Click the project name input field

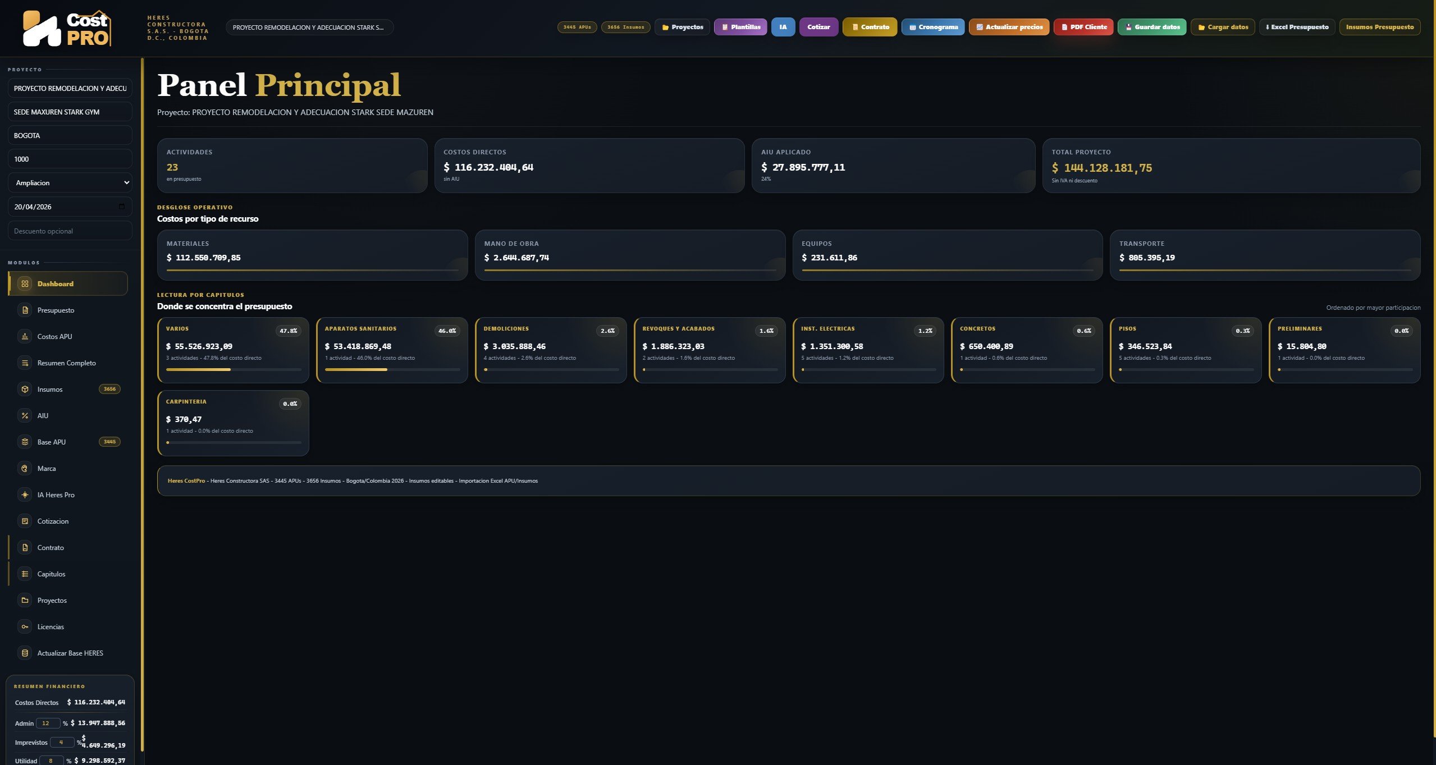pos(70,89)
